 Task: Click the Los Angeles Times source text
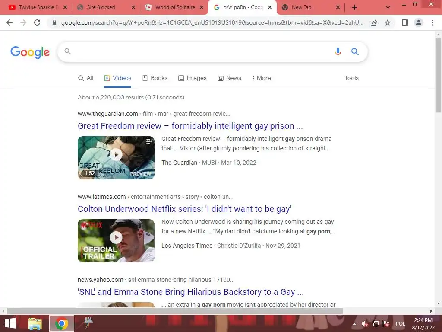187,246
